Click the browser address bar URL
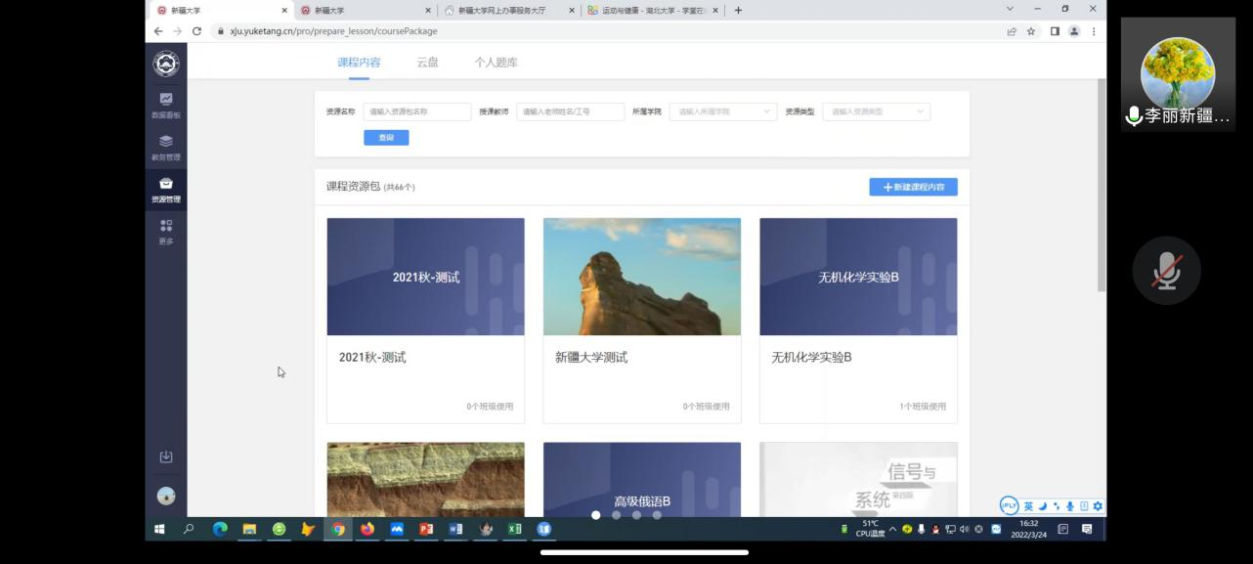1253x564 pixels. pos(333,31)
